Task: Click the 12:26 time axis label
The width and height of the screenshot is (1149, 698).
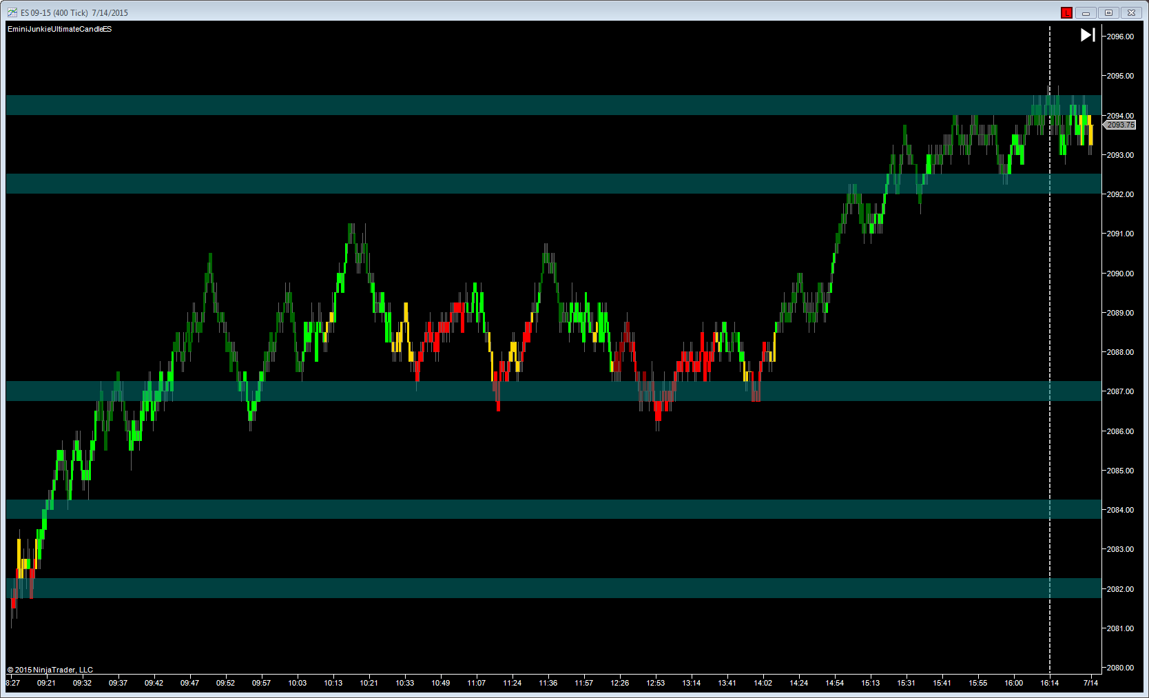Action: (x=619, y=683)
